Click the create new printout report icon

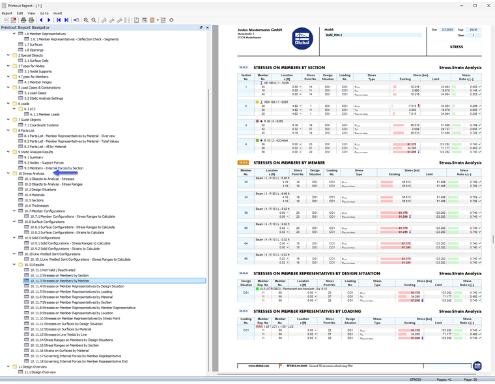pyautogui.click(x=6, y=20)
